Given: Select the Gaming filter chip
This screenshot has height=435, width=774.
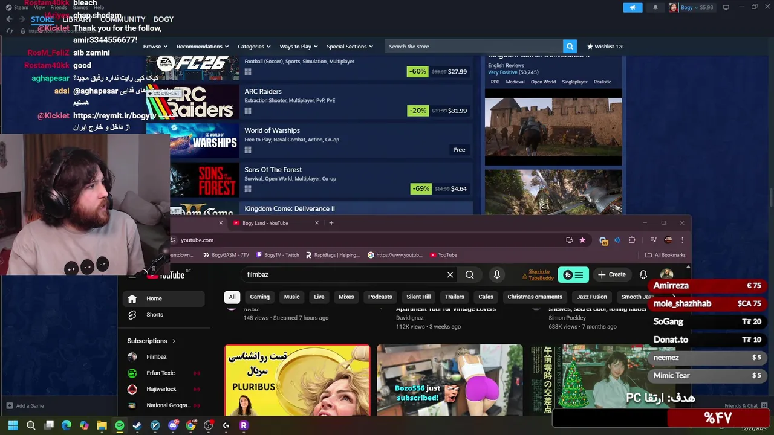Looking at the screenshot, I should click(x=260, y=297).
